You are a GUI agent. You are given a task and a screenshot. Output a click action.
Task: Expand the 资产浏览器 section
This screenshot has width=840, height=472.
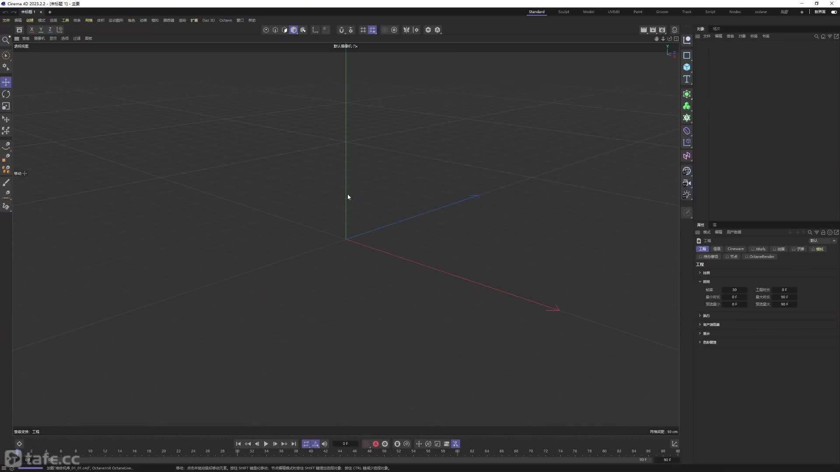pyautogui.click(x=711, y=325)
